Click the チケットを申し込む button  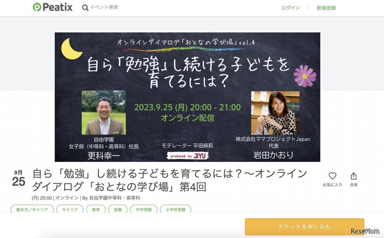click(304, 227)
